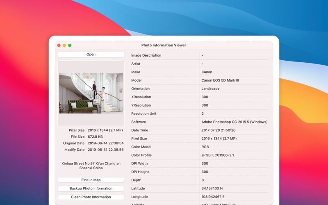This screenshot has width=328, height=205.
Task: Select the DPI Width row label
Action: point(139,164)
